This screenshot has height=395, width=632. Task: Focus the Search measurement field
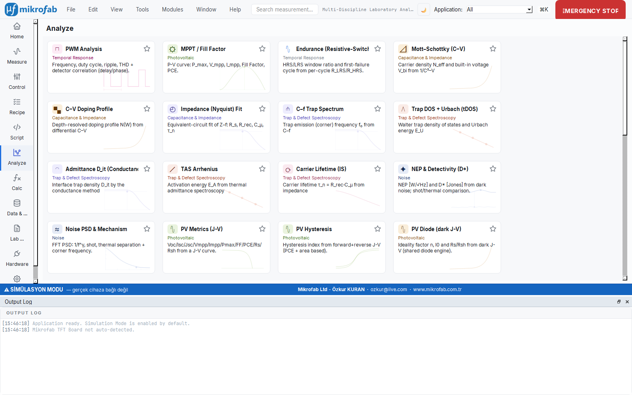[284, 9]
